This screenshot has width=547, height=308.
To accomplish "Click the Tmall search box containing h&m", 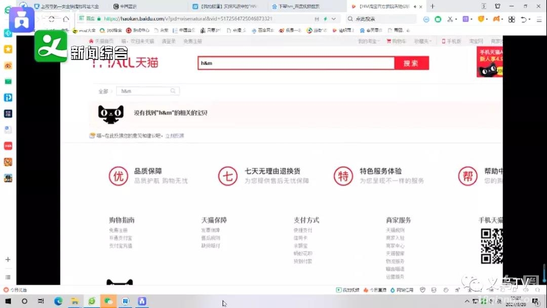I will click(295, 63).
